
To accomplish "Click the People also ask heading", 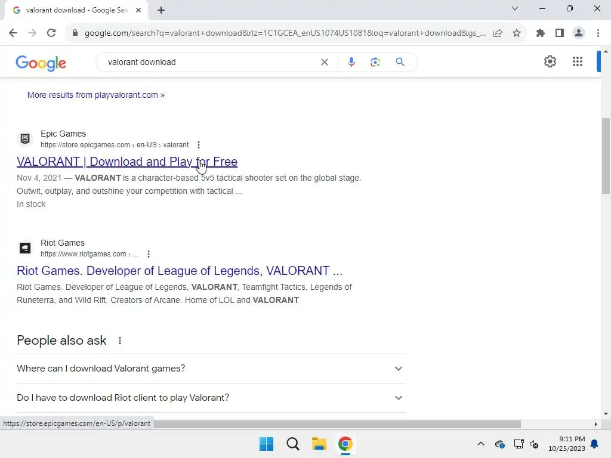I will [61, 341].
